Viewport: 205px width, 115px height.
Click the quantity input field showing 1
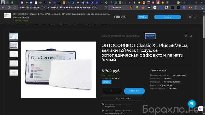click(112, 91)
